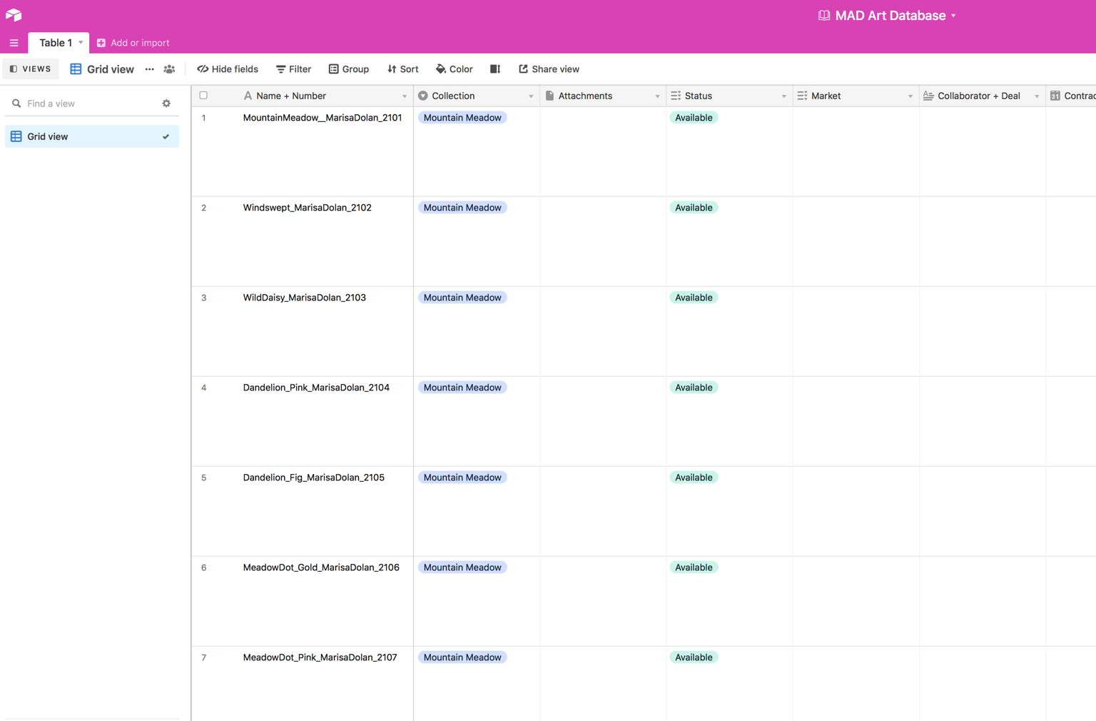Open the Attachments column dropdown
This screenshot has width=1096, height=721.
(x=657, y=96)
